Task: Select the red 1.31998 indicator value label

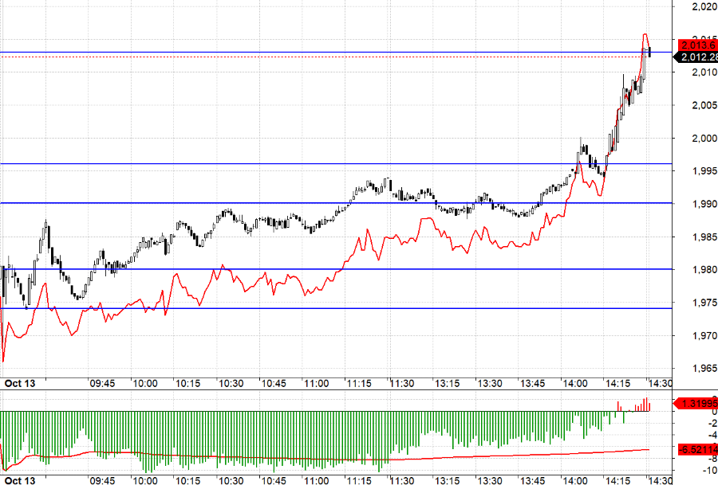Action: [697, 403]
